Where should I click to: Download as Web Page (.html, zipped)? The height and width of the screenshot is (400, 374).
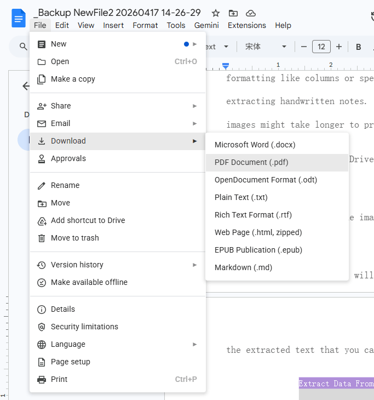(277, 233)
